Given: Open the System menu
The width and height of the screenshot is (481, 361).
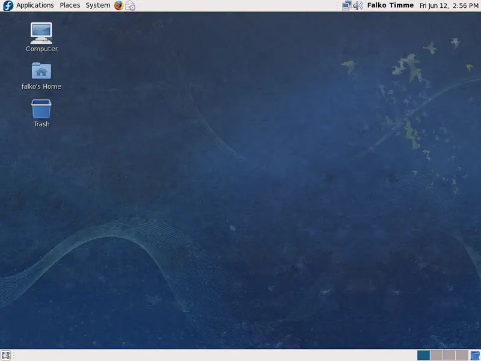Looking at the screenshot, I should [98, 5].
